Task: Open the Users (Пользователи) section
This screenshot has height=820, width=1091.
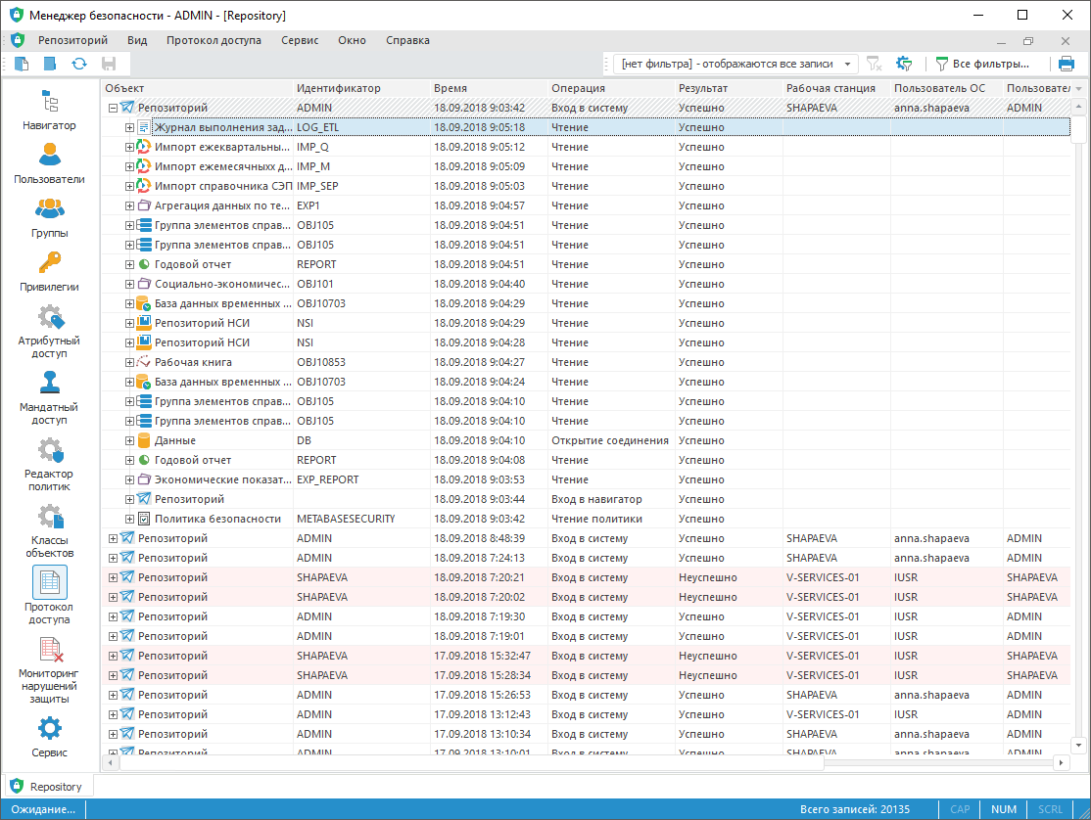Action: click(49, 163)
